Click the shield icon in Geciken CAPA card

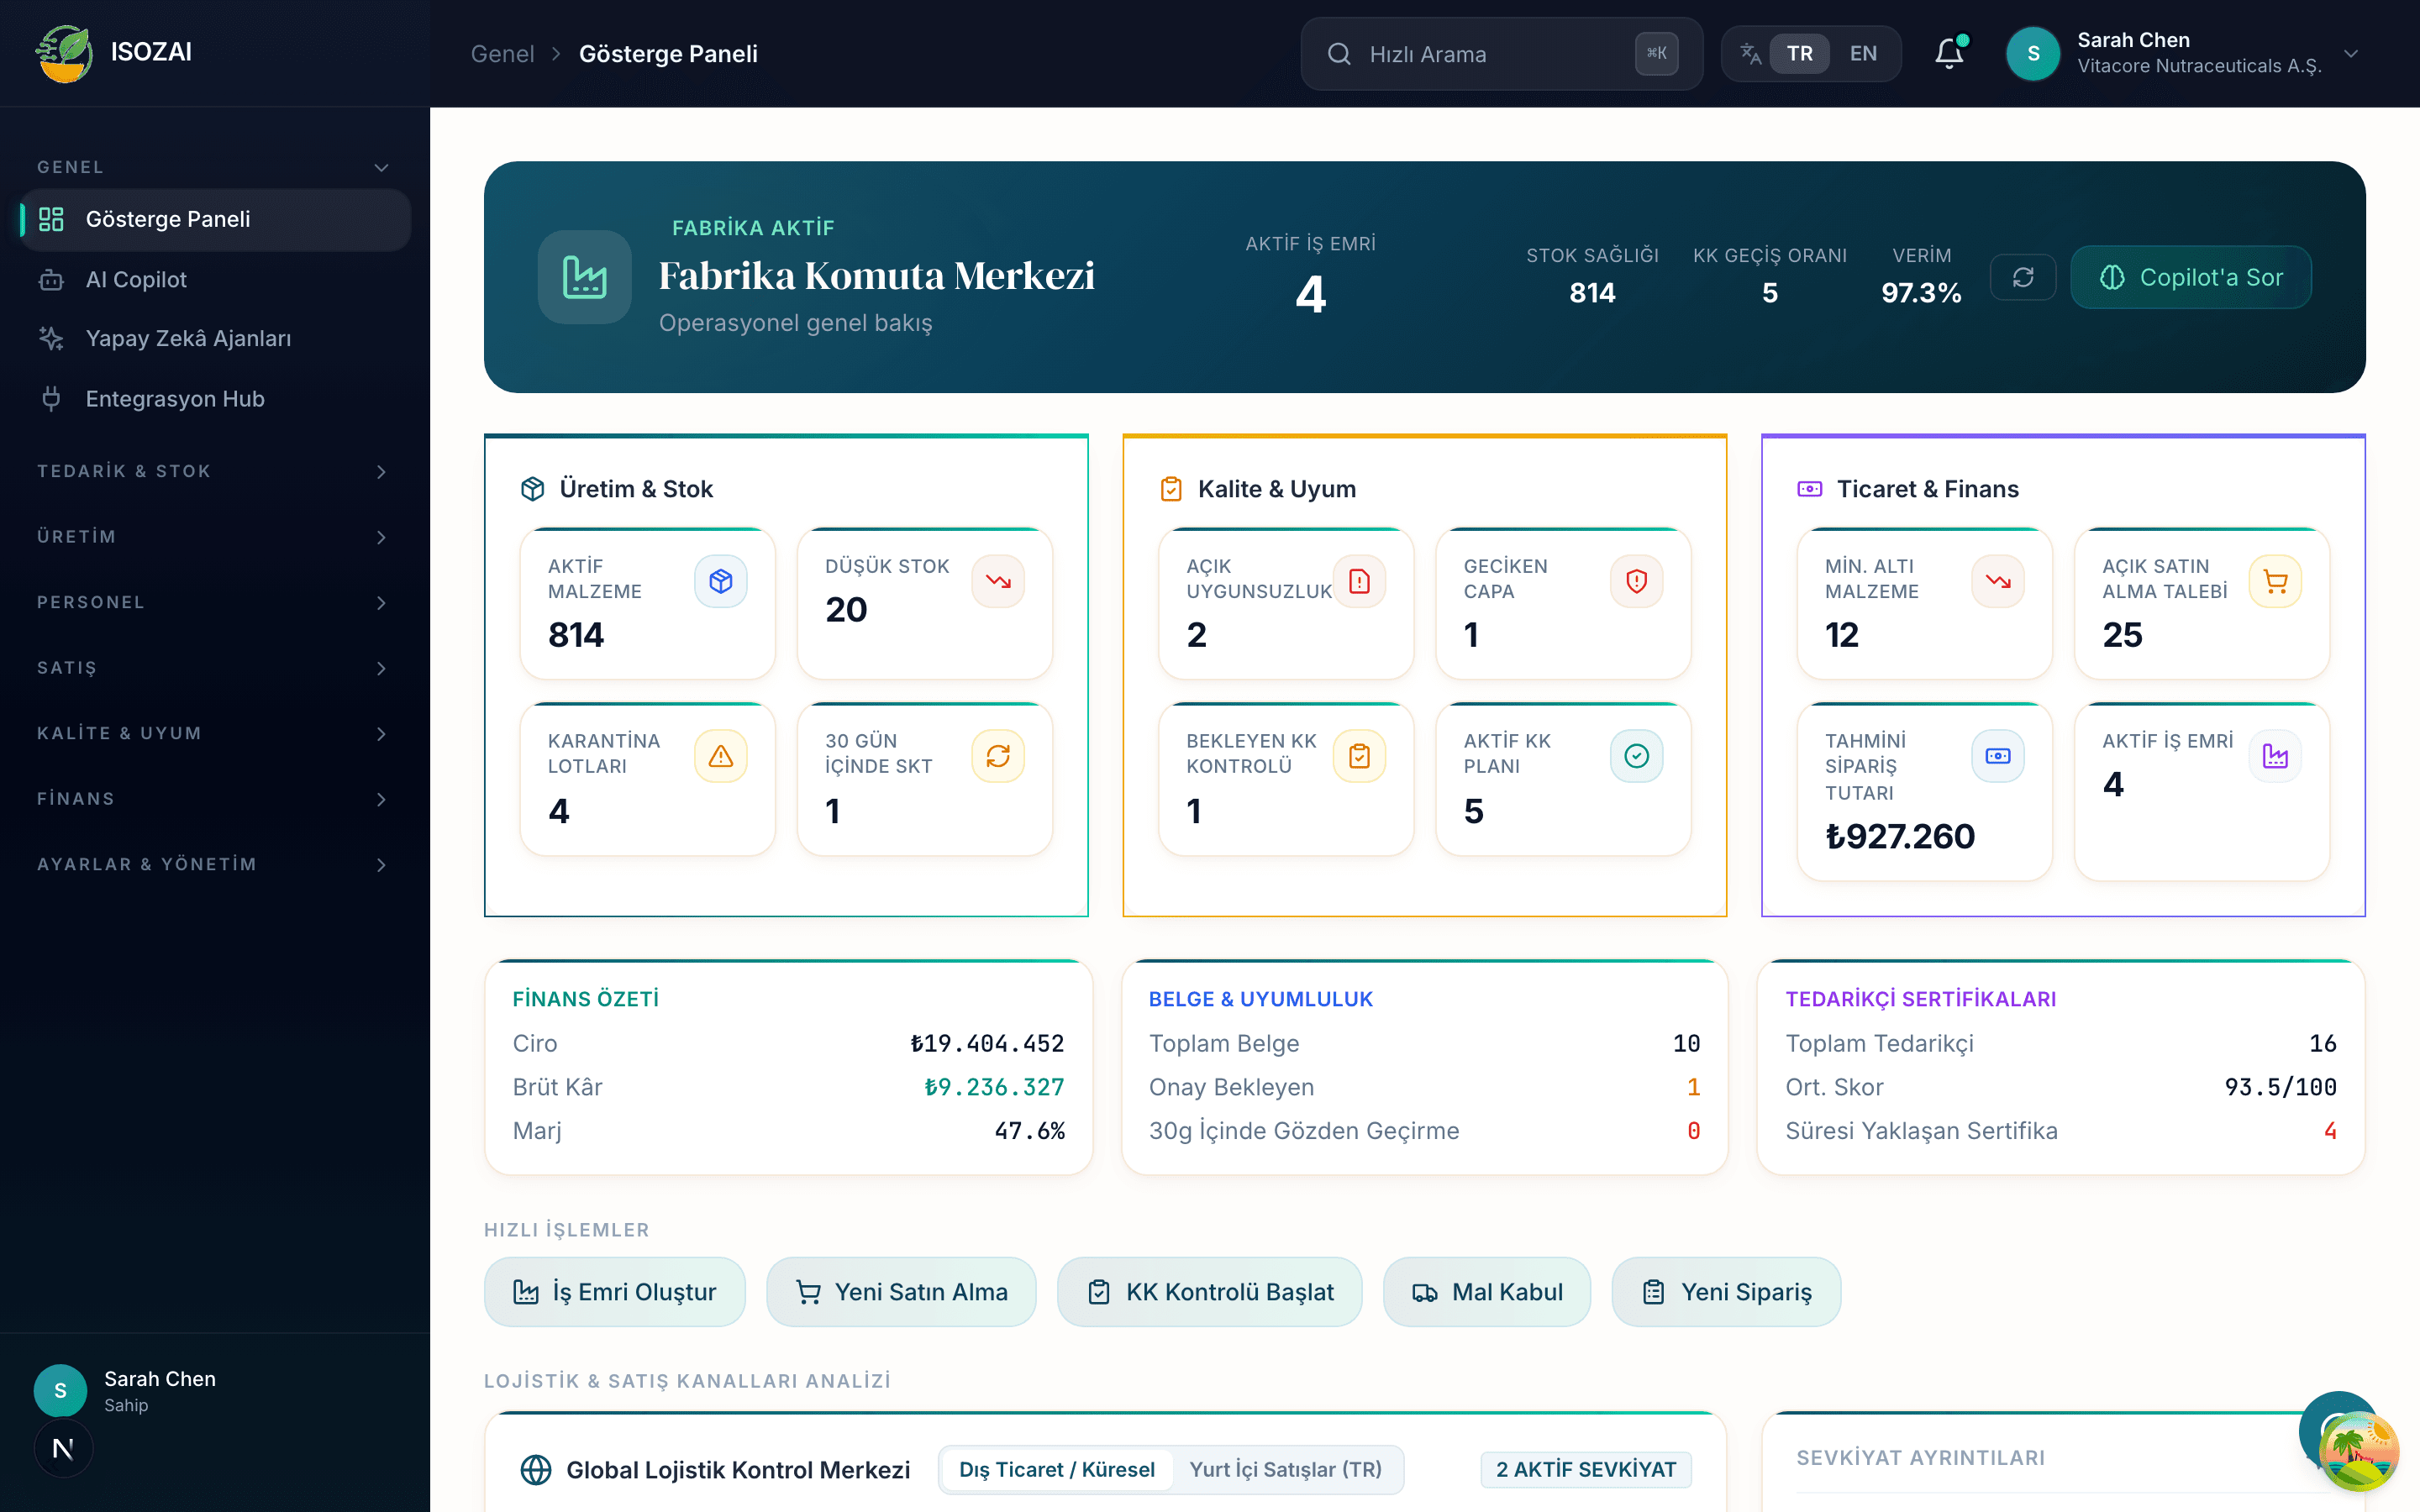pyautogui.click(x=1636, y=581)
